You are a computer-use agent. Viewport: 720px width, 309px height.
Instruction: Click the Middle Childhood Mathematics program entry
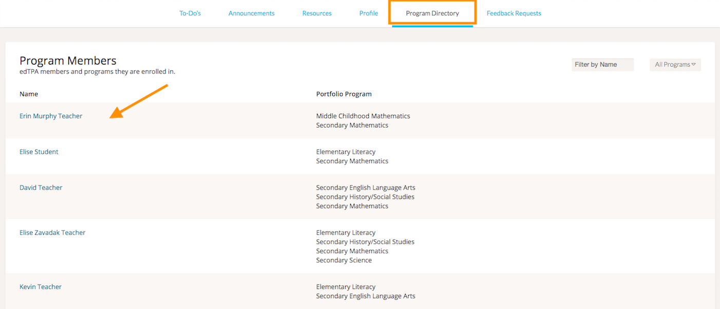pyautogui.click(x=363, y=116)
